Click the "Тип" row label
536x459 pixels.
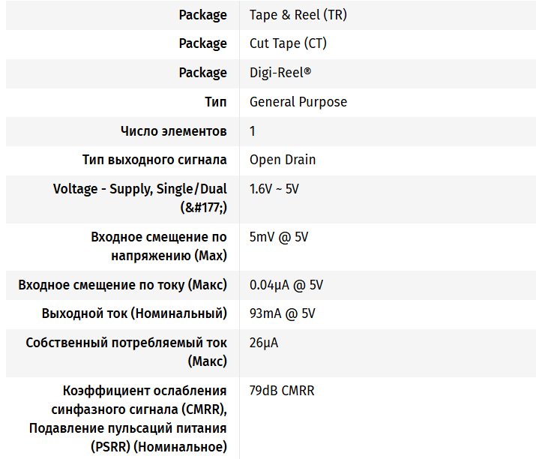(216, 102)
